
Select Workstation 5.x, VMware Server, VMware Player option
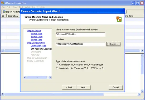click(x=57, y=65)
